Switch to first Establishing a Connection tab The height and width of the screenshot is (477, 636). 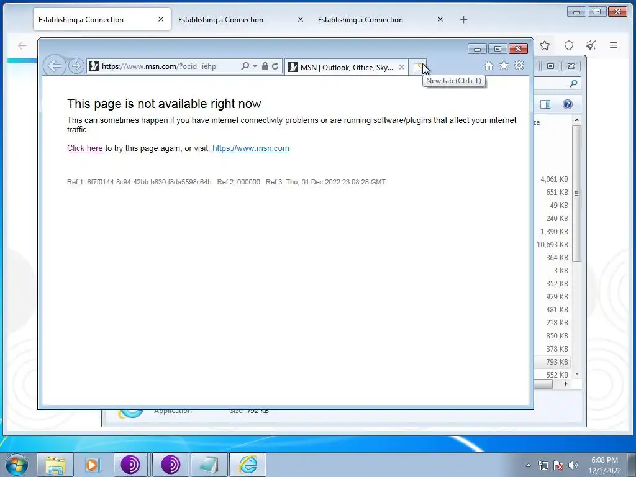pos(102,19)
